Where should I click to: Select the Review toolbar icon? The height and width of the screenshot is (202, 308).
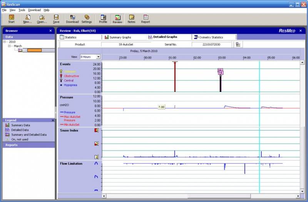tap(117, 19)
